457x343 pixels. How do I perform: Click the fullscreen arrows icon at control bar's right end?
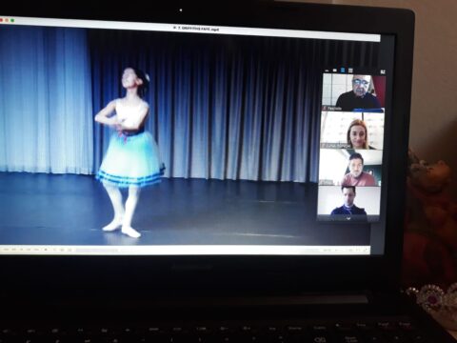coord(365,251)
